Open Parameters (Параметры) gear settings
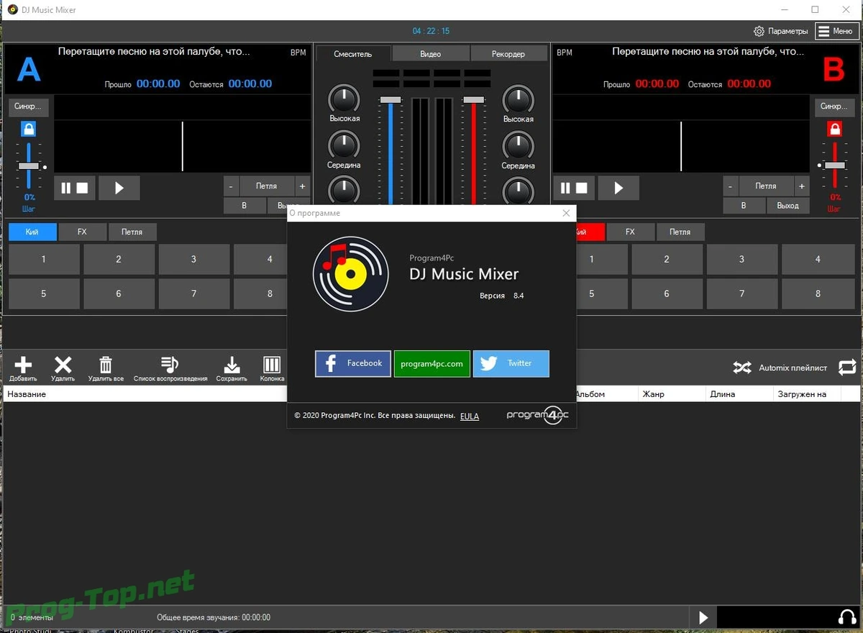The width and height of the screenshot is (863, 633). (x=781, y=31)
